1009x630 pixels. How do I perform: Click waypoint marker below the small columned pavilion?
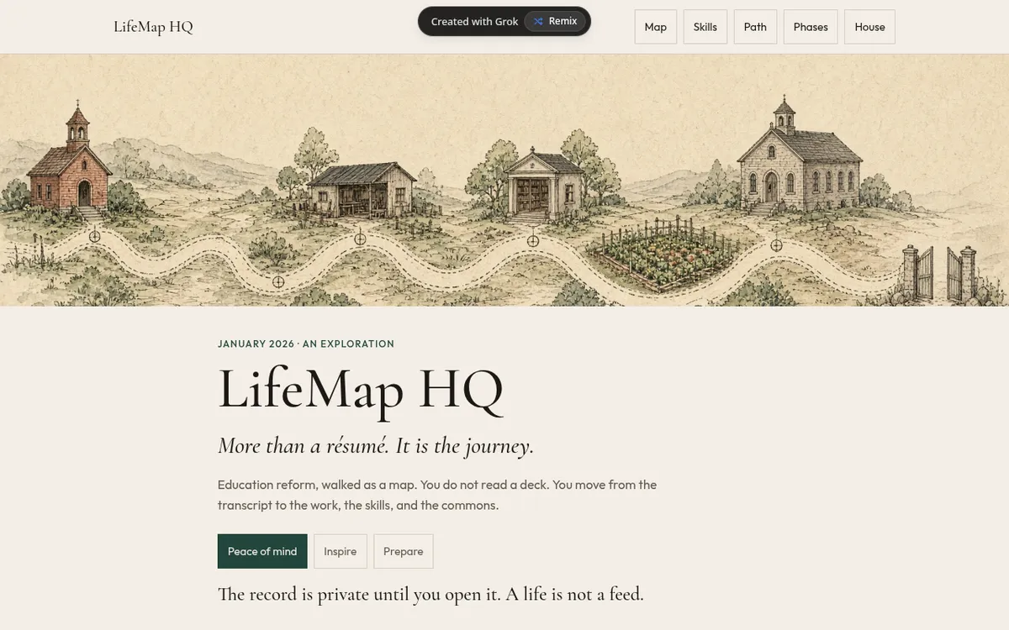point(532,241)
